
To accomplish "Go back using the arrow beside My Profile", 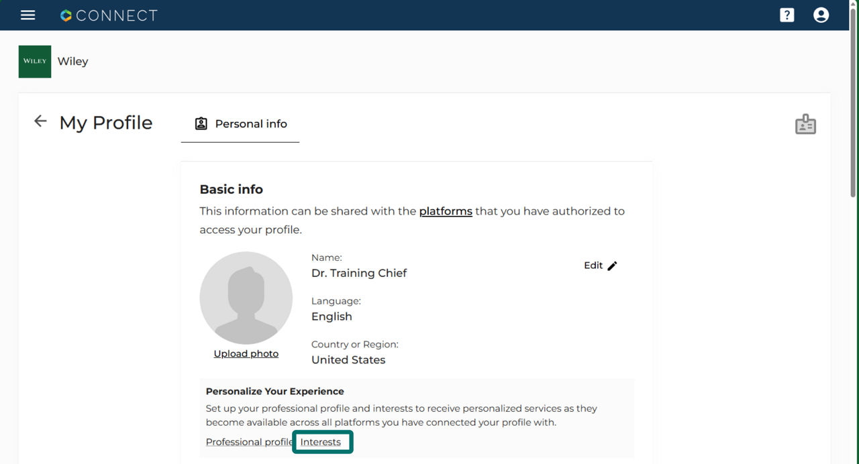I will pos(40,121).
